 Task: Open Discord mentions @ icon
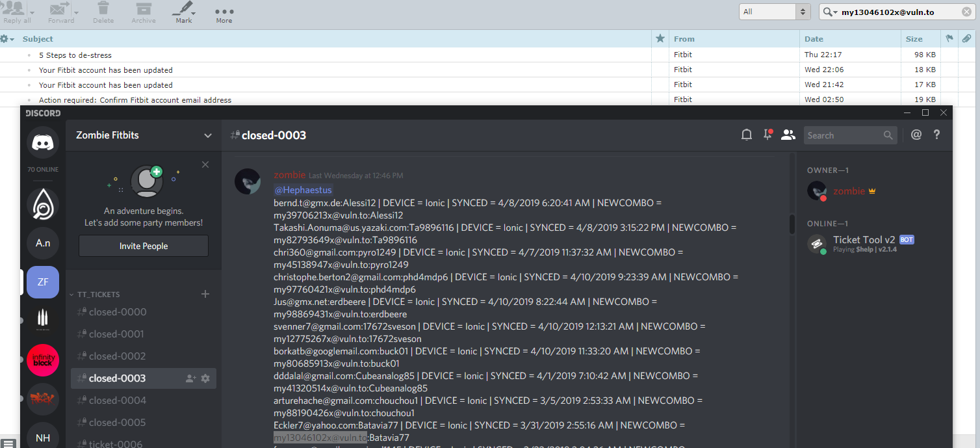(x=916, y=135)
